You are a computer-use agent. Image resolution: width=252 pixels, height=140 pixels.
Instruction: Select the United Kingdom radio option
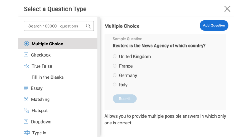click(x=114, y=56)
